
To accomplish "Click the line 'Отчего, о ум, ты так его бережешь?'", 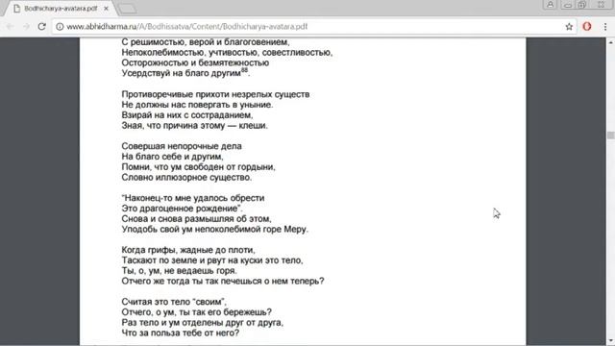I will point(196,311).
